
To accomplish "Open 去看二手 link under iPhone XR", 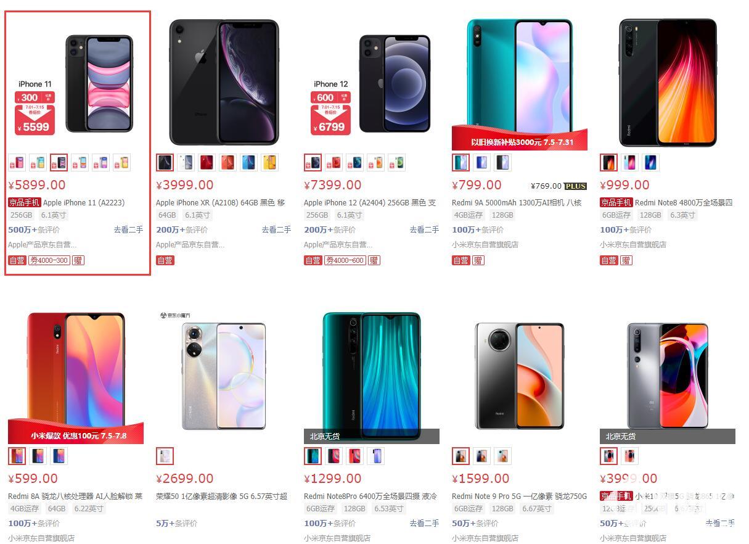I will [276, 229].
